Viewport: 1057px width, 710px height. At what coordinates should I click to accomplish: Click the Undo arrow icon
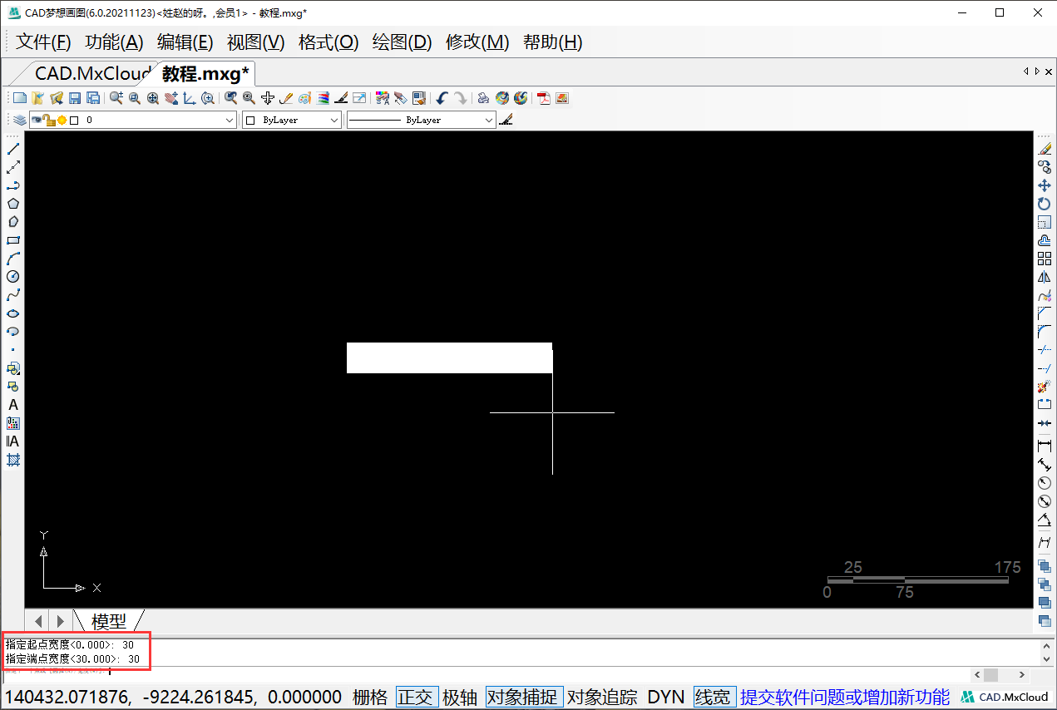(441, 98)
